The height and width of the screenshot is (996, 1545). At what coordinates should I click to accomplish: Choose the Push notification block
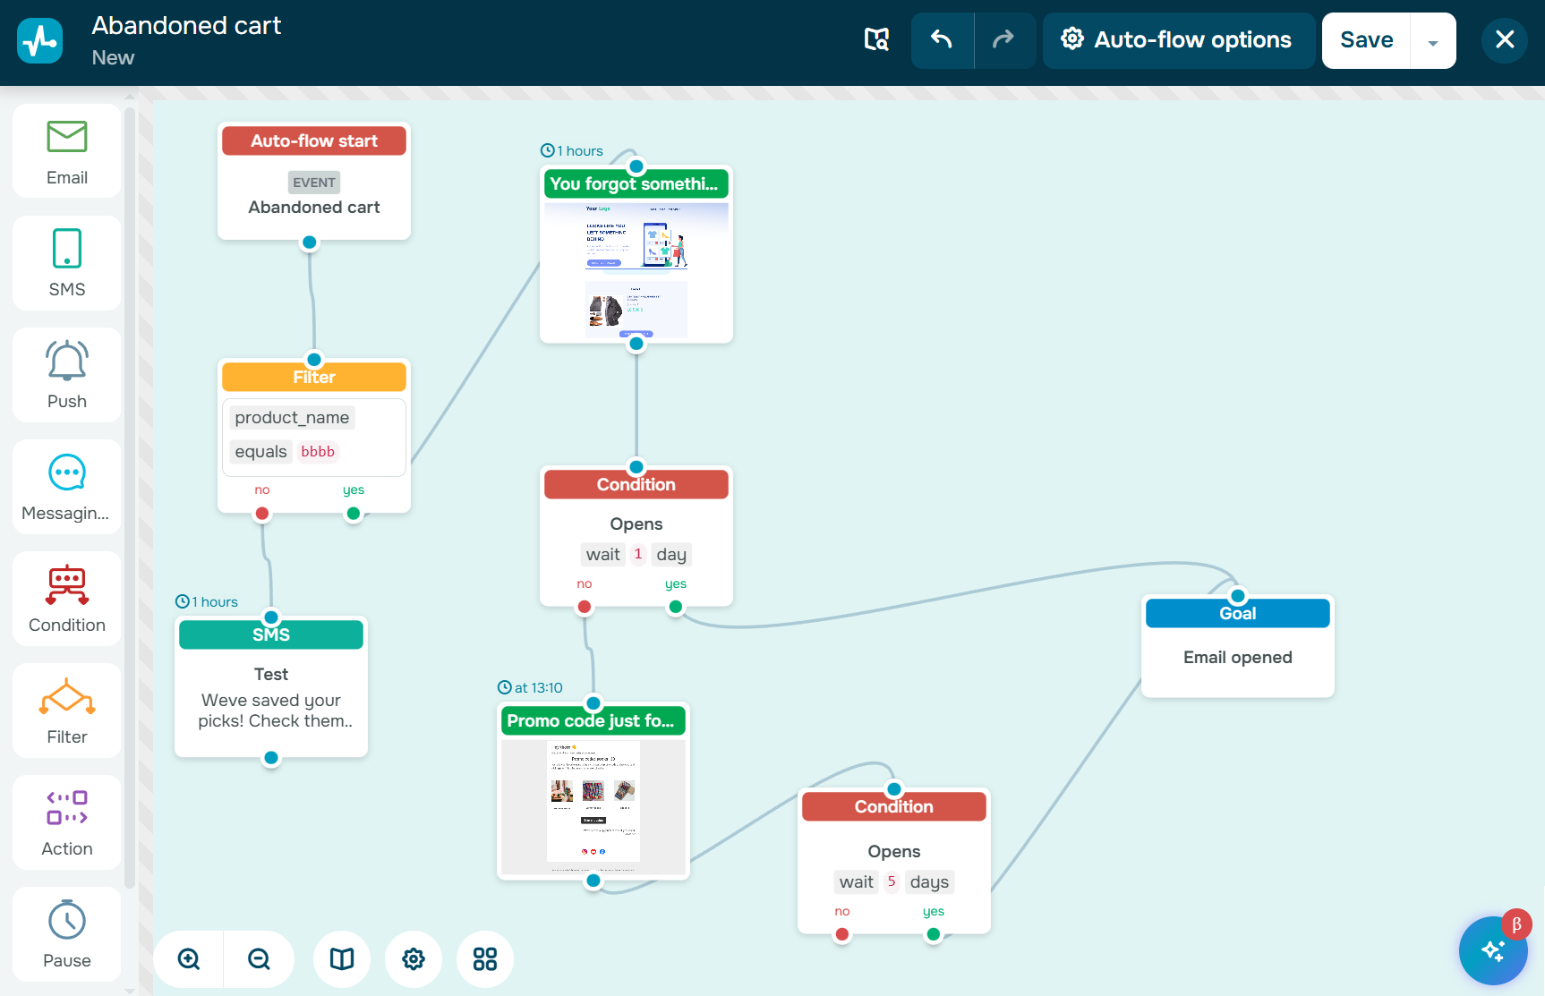(65, 374)
